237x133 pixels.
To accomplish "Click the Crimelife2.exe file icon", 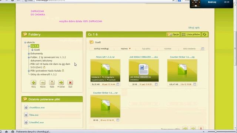I will click(26, 122).
